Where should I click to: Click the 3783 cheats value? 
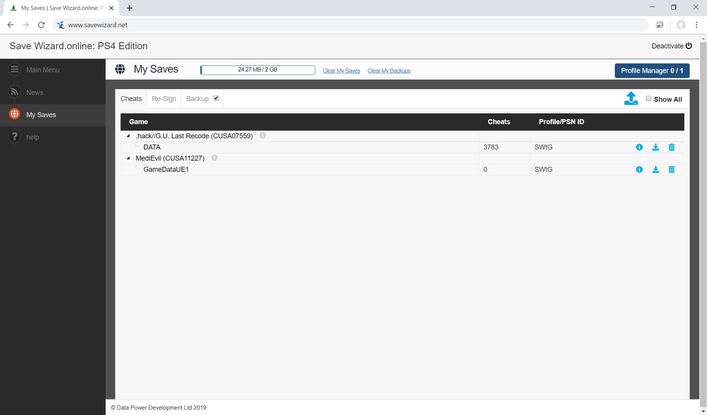pyautogui.click(x=491, y=147)
